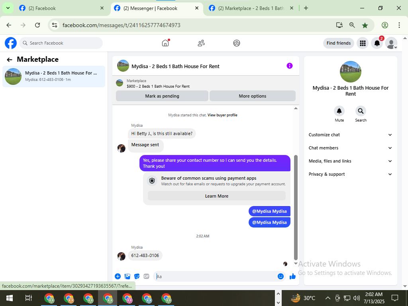Screen dimensions: 408x306
Task: Expand Chat members section
Action: [350, 148]
